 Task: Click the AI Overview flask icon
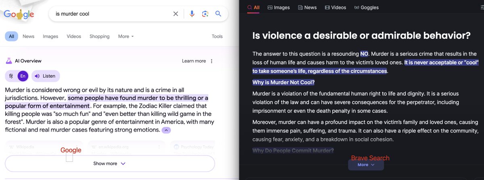click(x=8, y=61)
